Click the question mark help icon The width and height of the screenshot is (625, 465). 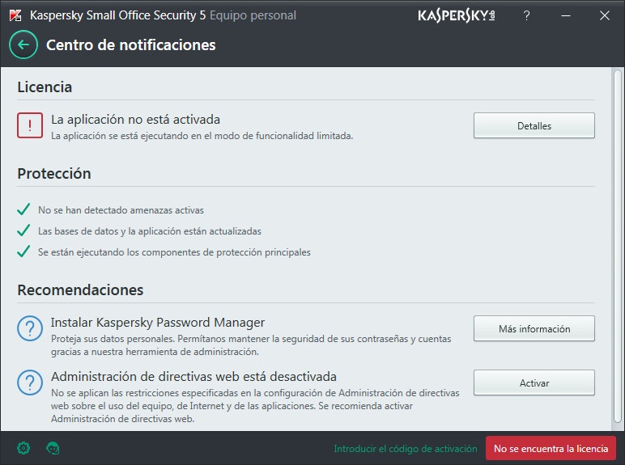(527, 15)
